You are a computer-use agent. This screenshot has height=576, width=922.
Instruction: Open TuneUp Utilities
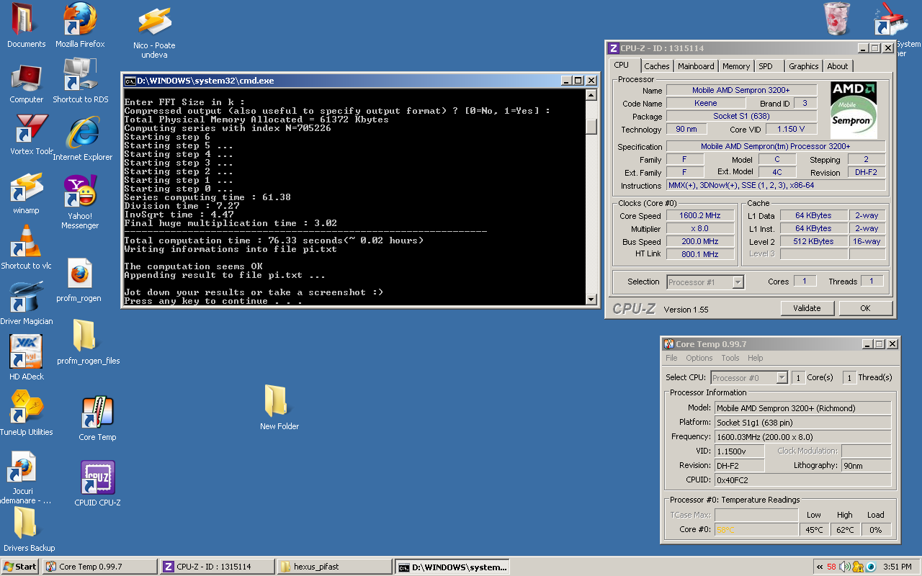[26, 413]
